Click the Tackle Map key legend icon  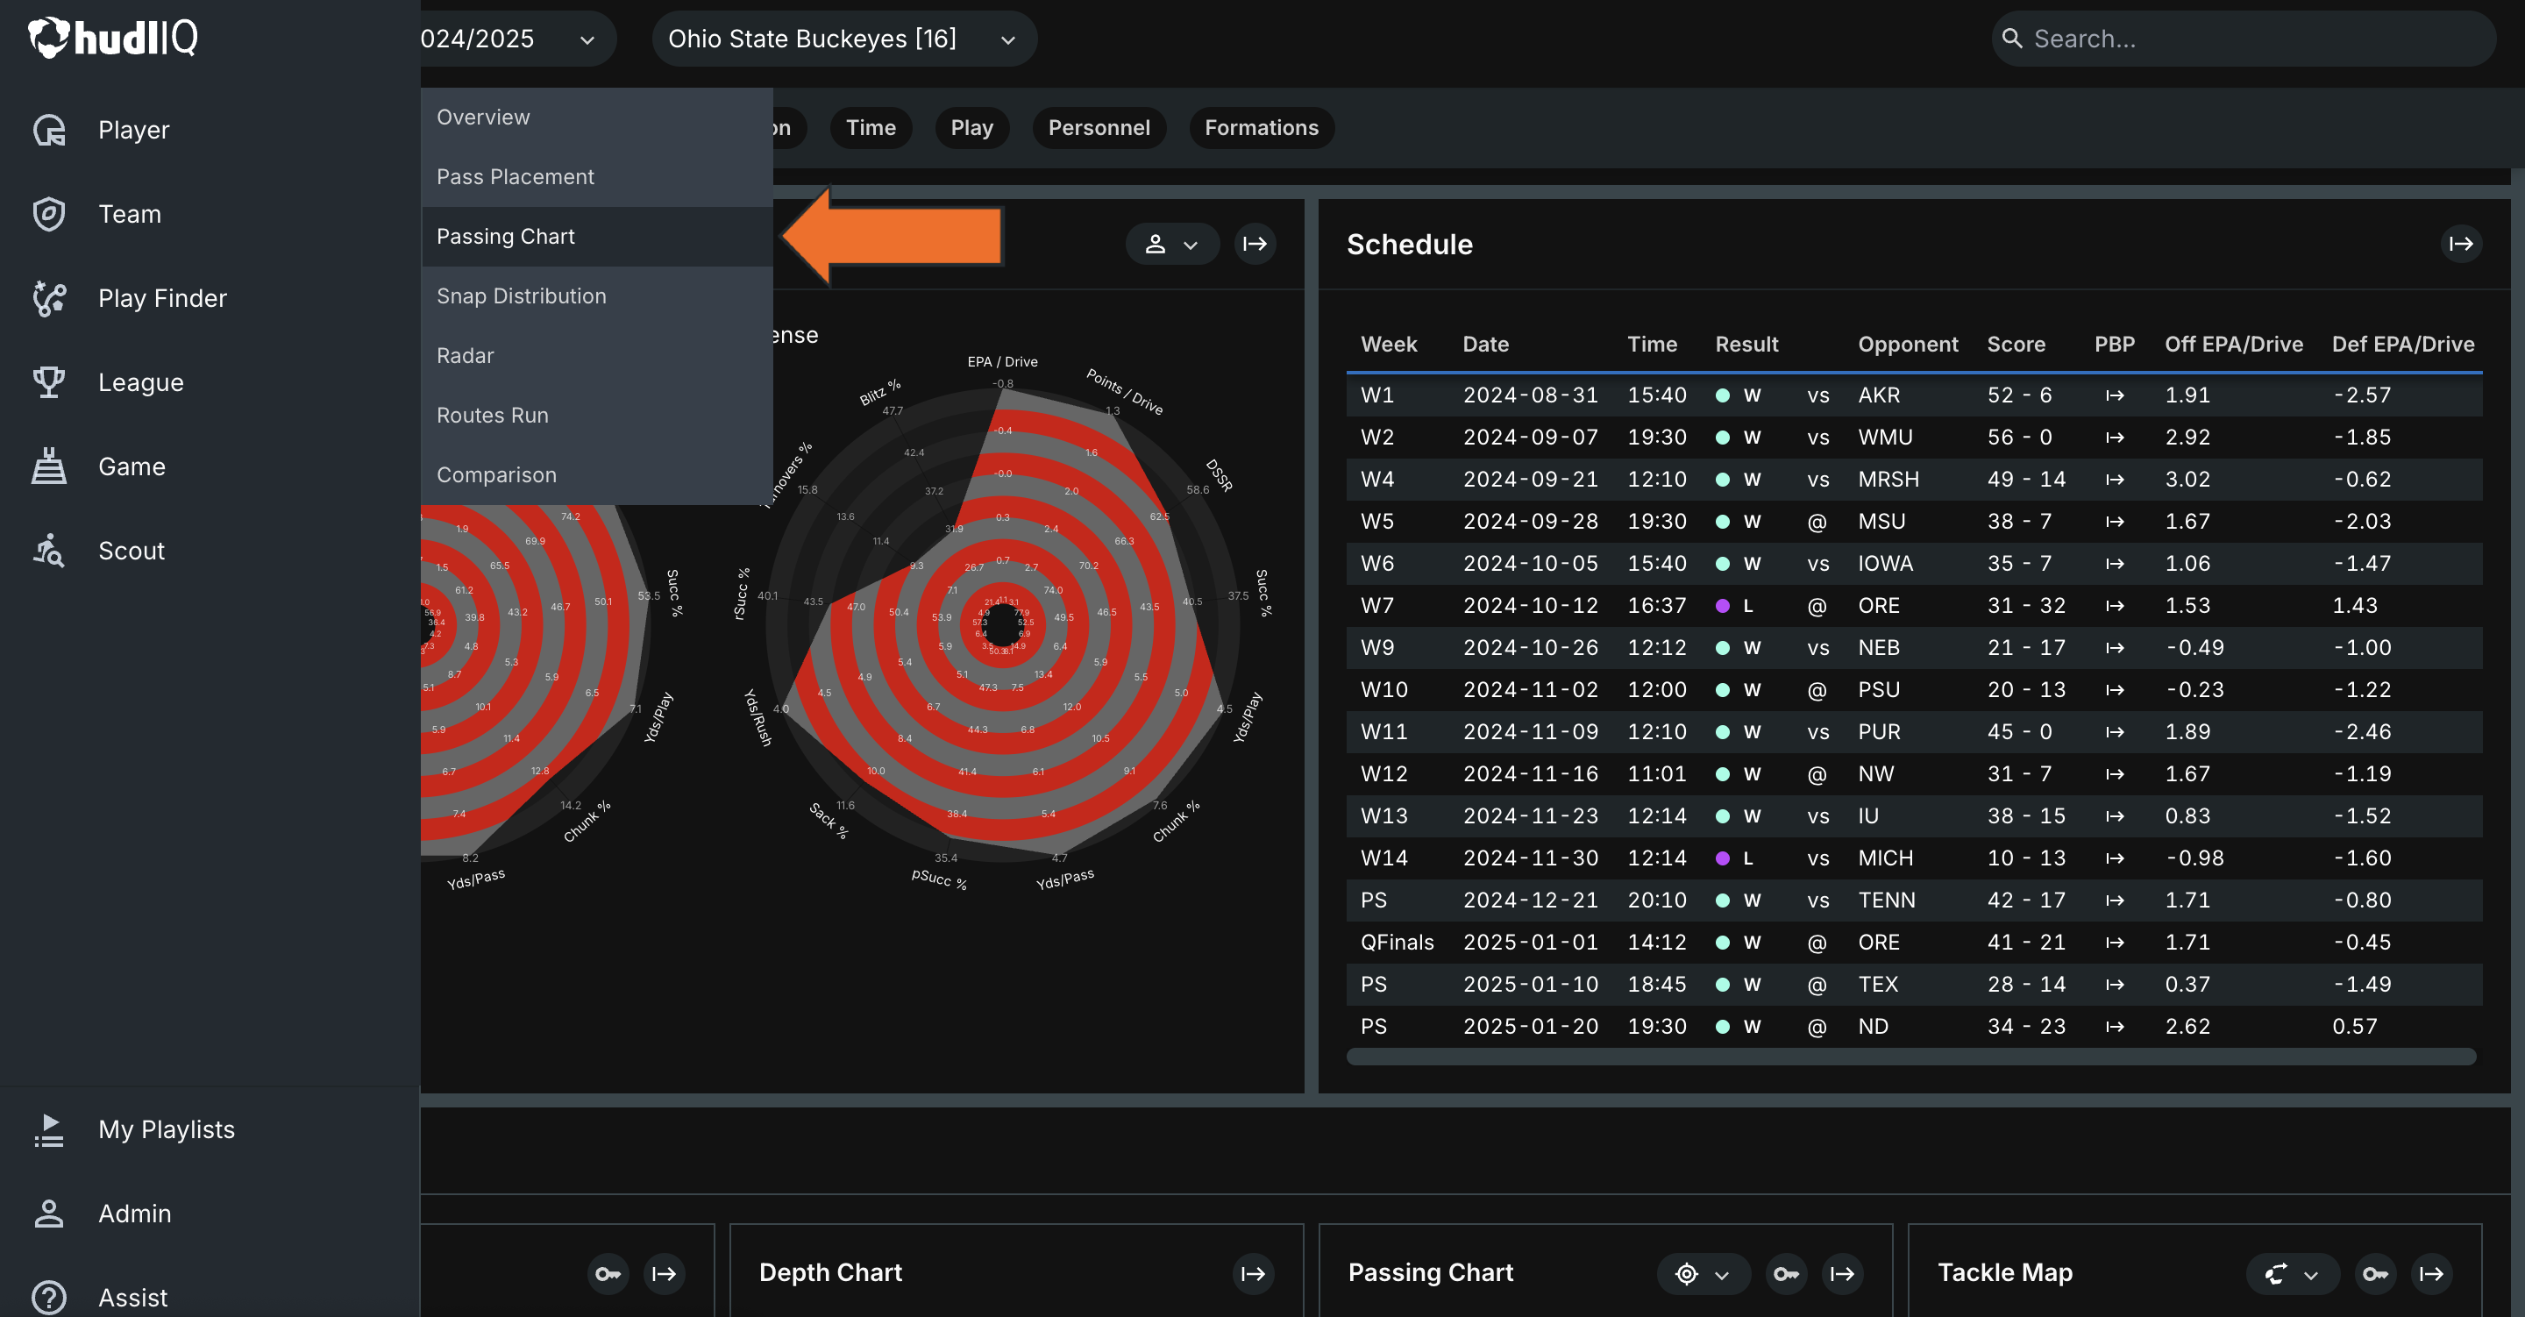(x=2375, y=1273)
